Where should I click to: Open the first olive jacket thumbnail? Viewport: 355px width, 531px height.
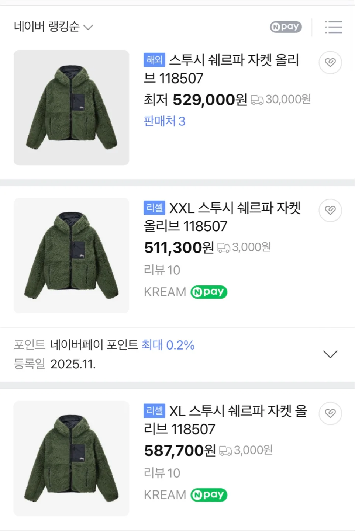point(71,108)
